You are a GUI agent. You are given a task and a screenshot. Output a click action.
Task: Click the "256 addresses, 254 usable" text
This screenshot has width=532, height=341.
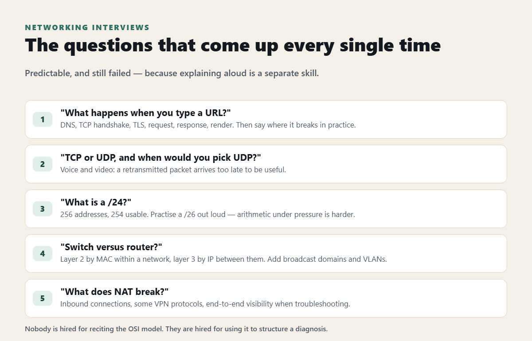coord(207,215)
